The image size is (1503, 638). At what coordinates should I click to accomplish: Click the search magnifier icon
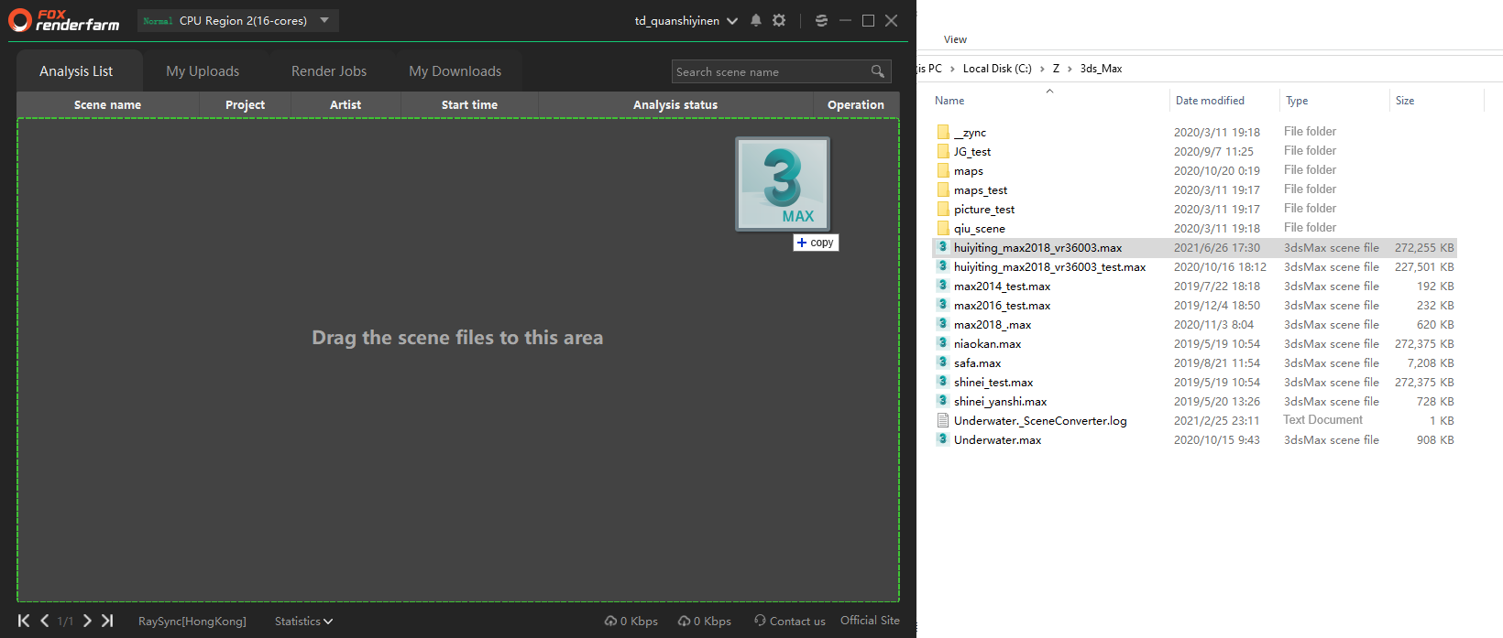coord(878,71)
